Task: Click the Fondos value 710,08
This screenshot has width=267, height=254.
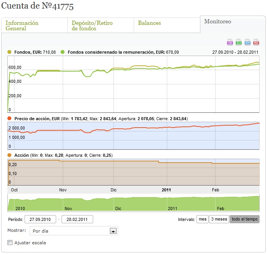Action: (x=49, y=52)
